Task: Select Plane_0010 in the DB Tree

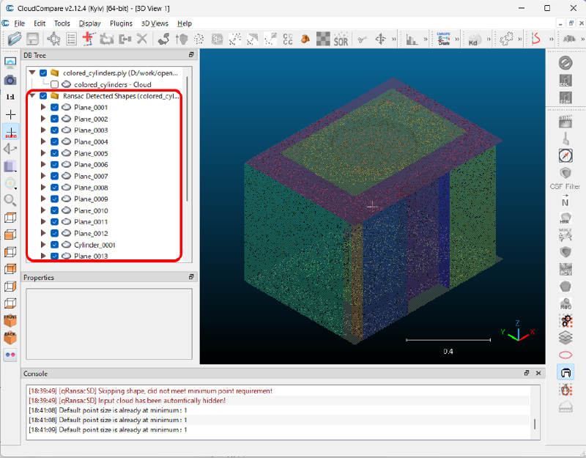Action: 91,211
